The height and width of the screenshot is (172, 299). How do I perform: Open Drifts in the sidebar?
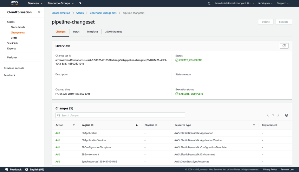[x=14, y=38]
